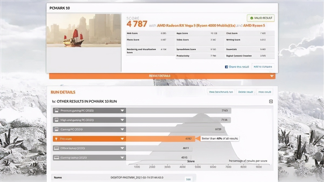Screen dimensions: 324x182
Task: Collapse the Other Results panel via corner icon
Action: click(271, 102)
